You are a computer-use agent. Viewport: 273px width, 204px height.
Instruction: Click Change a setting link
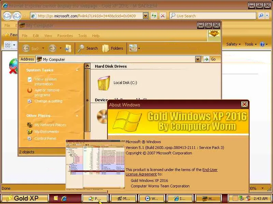pyautogui.click(x=48, y=101)
